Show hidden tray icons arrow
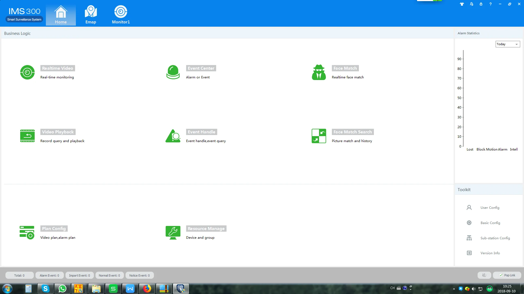 coord(454,289)
